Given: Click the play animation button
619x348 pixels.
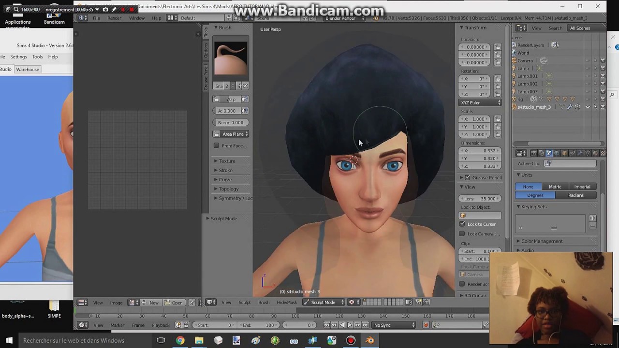Looking at the screenshot, I should click(350, 325).
